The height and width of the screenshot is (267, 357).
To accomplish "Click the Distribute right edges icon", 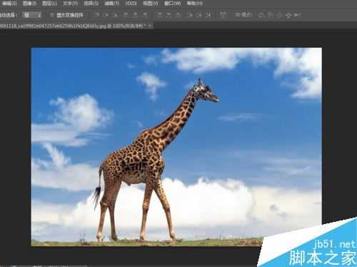I will point(208,15).
